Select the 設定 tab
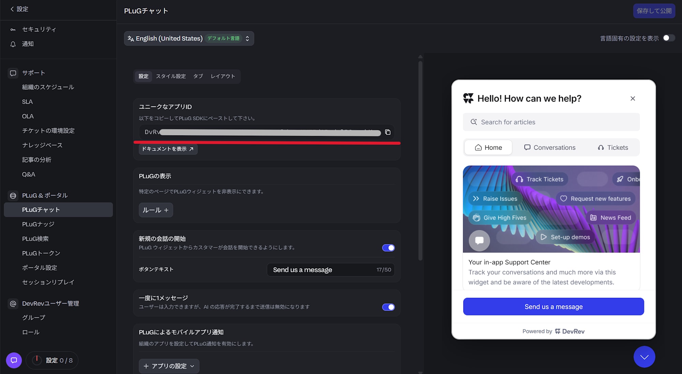 pyautogui.click(x=144, y=76)
